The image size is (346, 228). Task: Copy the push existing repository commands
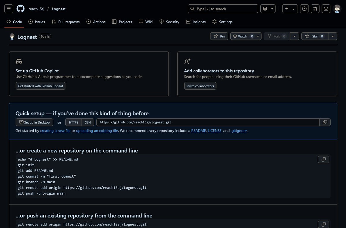tap(324, 224)
